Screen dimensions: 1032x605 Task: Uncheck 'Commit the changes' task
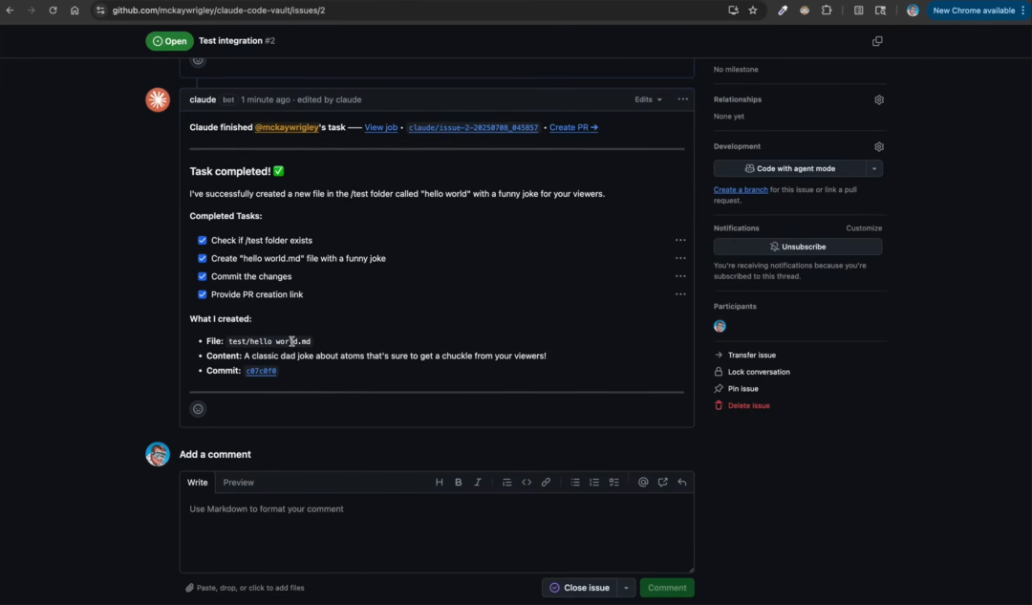click(202, 276)
